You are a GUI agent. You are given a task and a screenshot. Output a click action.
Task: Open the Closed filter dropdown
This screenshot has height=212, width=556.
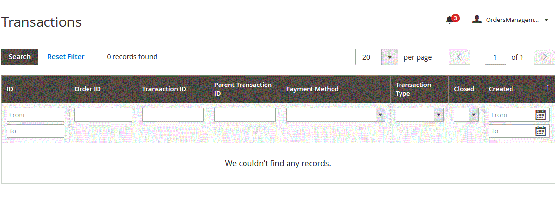point(467,115)
